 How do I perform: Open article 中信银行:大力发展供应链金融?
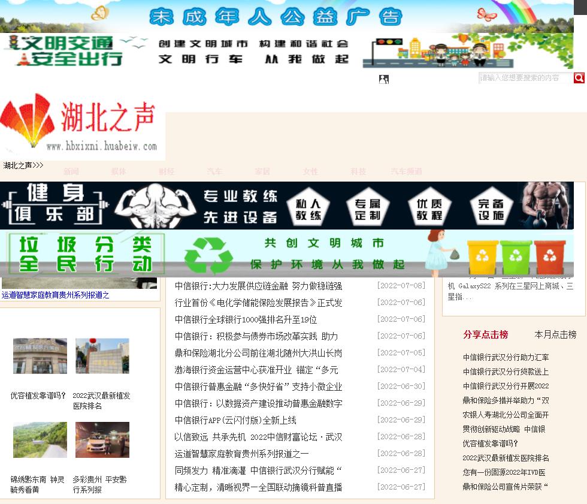point(258,286)
